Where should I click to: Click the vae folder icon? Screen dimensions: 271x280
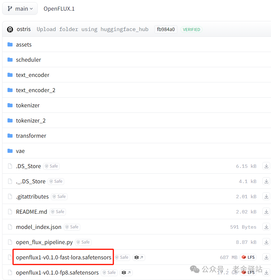(10, 151)
